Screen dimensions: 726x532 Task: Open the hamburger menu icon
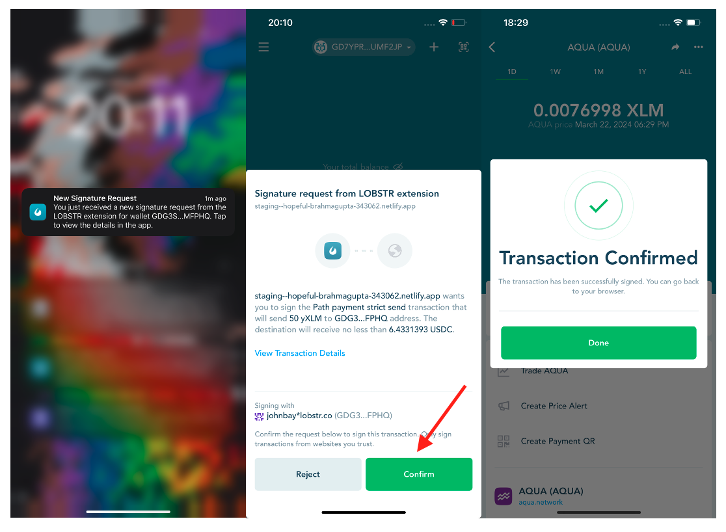[263, 47]
